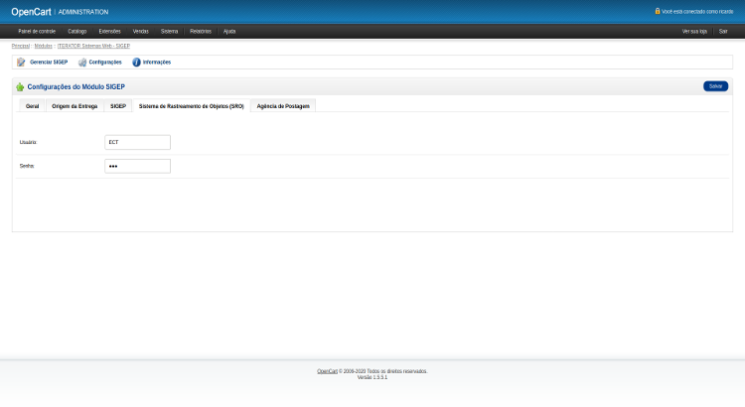Click the Senha field label

pos(27,166)
